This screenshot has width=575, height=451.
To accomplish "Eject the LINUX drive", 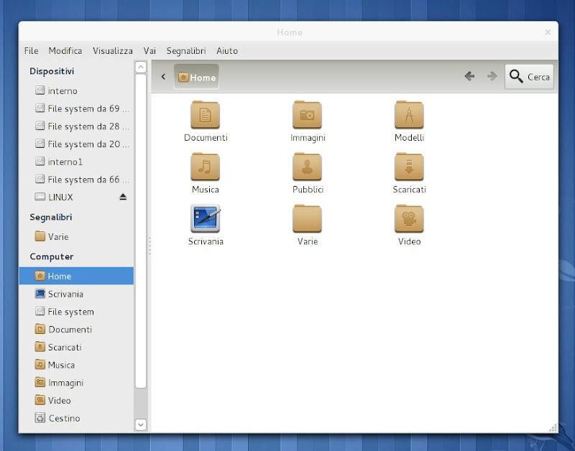I will click(123, 197).
